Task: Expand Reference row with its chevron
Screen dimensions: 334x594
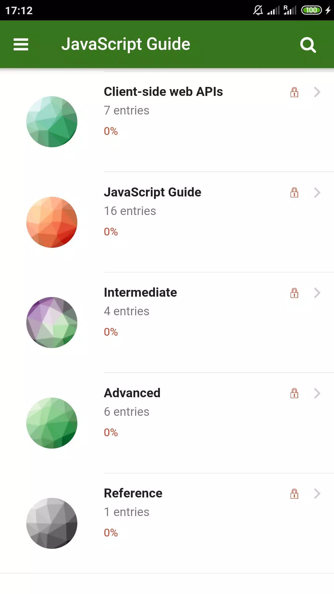Action: tap(317, 493)
